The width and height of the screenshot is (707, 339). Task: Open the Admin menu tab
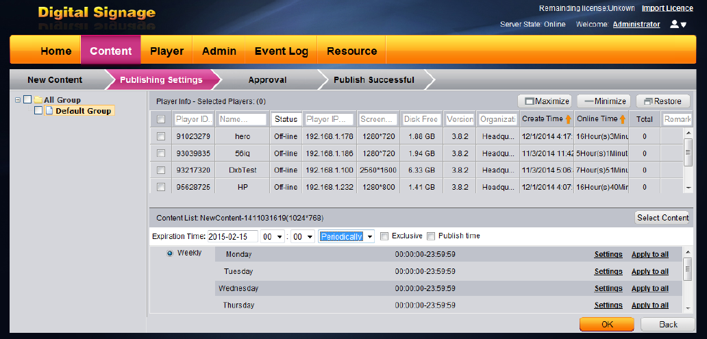point(219,51)
